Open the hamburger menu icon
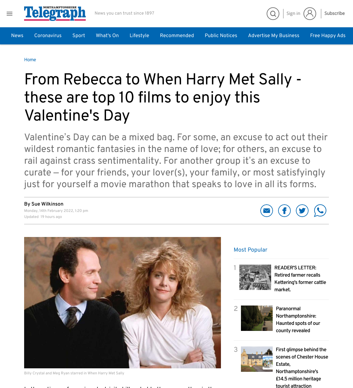This screenshot has height=388, width=353. [x=10, y=14]
